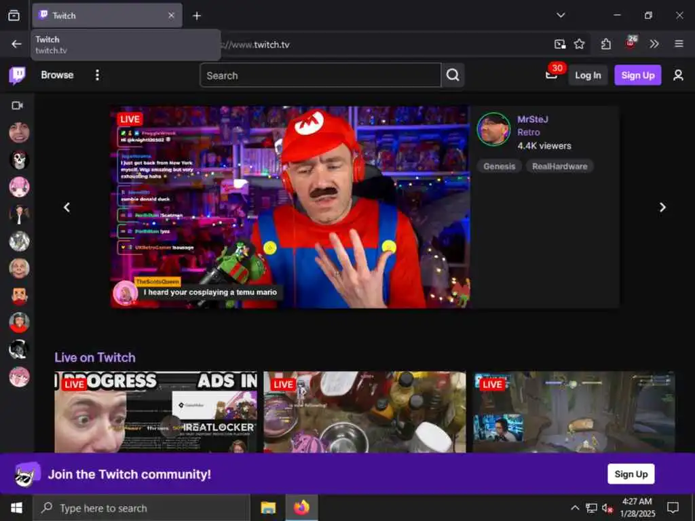Open the Browse page
The width and height of the screenshot is (695, 521).
point(57,75)
